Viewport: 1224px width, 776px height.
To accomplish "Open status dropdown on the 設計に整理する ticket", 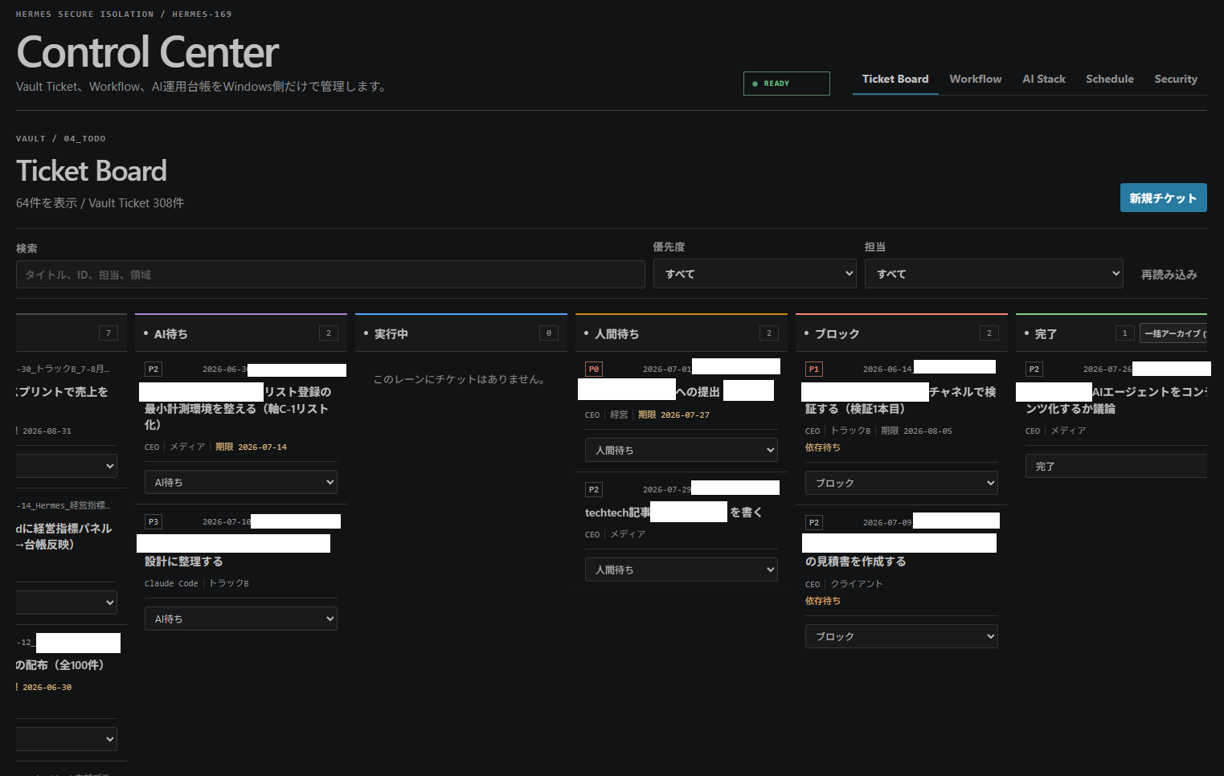I will pyautogui.click(x=241, y=619).
